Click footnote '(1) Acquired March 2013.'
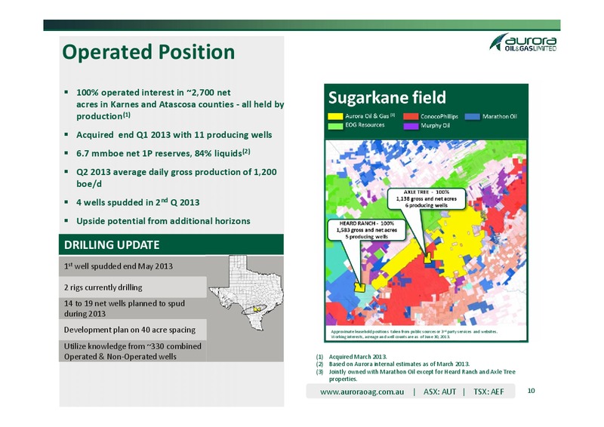This screenshot has height=427, width=604. click(351, 357)
